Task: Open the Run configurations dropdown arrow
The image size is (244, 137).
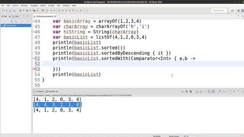Action: (30, 11)
